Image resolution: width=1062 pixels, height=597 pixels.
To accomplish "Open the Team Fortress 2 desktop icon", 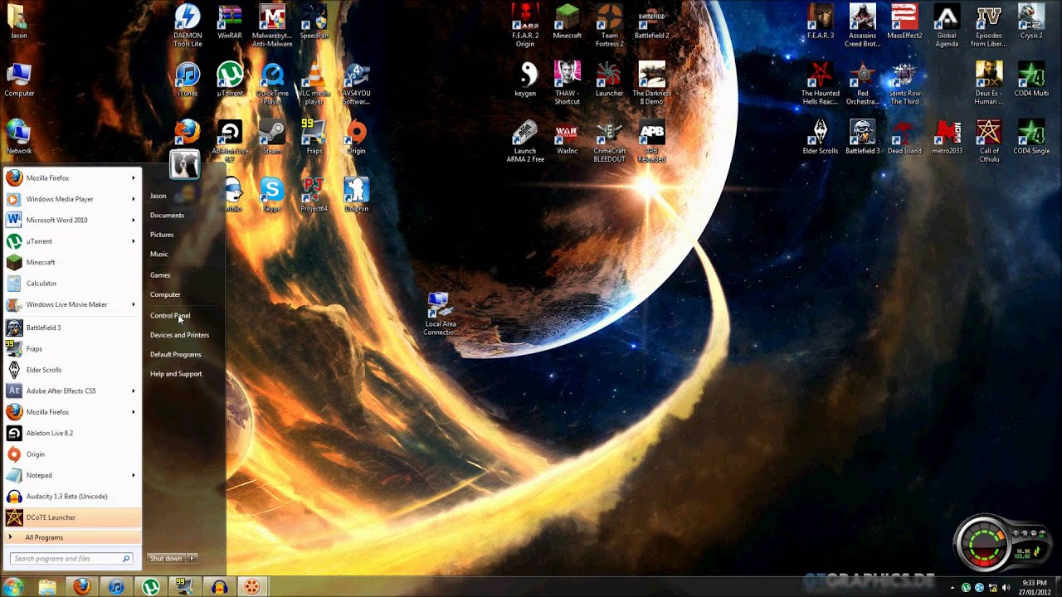I will coord(610,26).
